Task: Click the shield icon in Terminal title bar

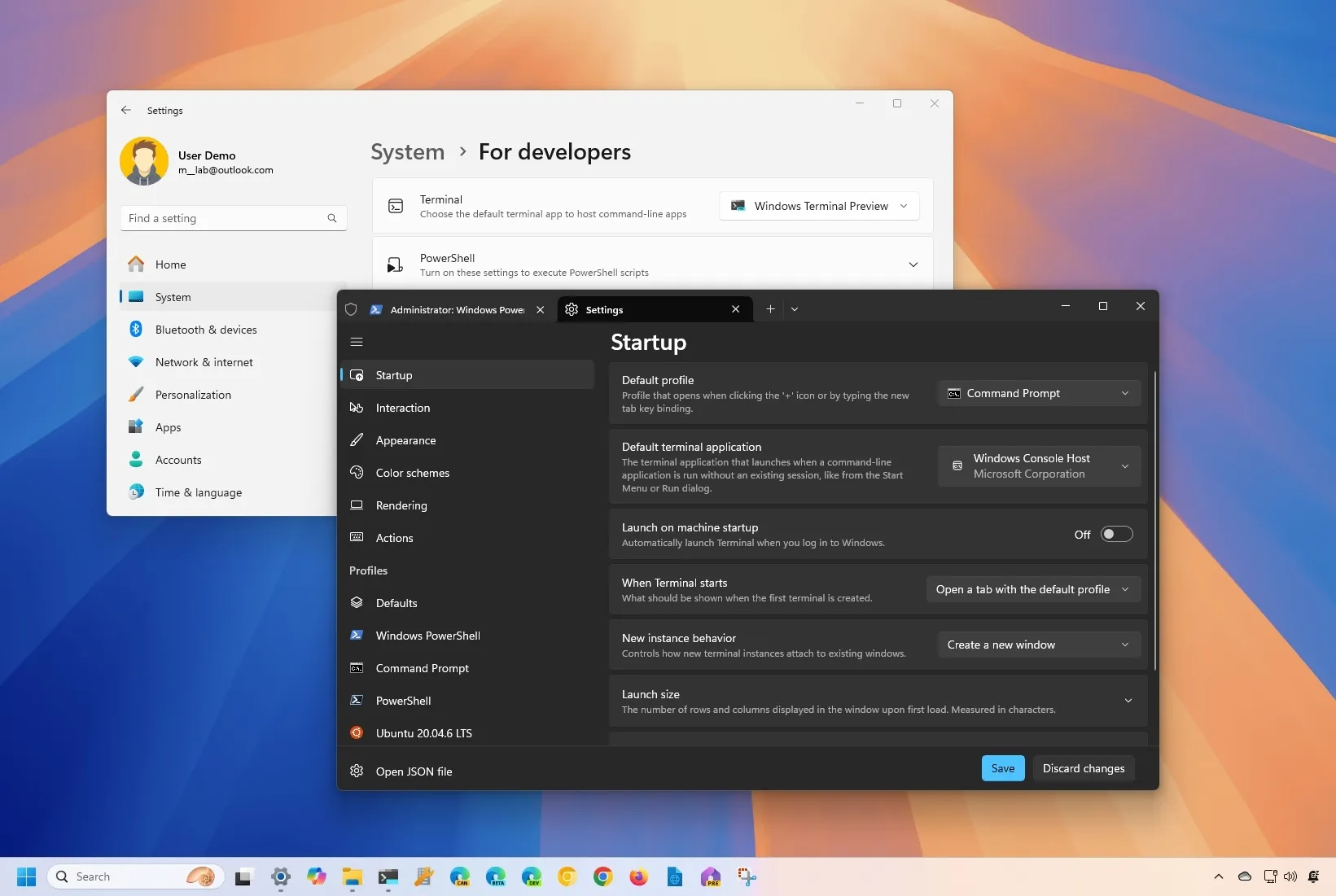Action: (351, 309)
